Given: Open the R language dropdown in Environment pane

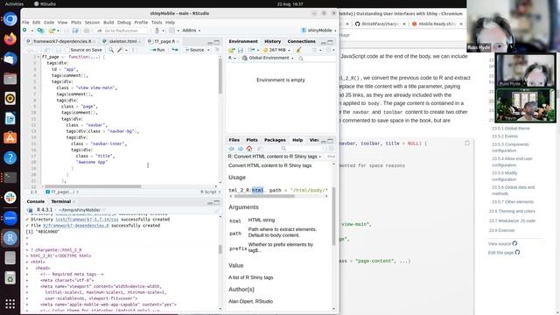Looking at the screenshot, I should tap(232, 58).
